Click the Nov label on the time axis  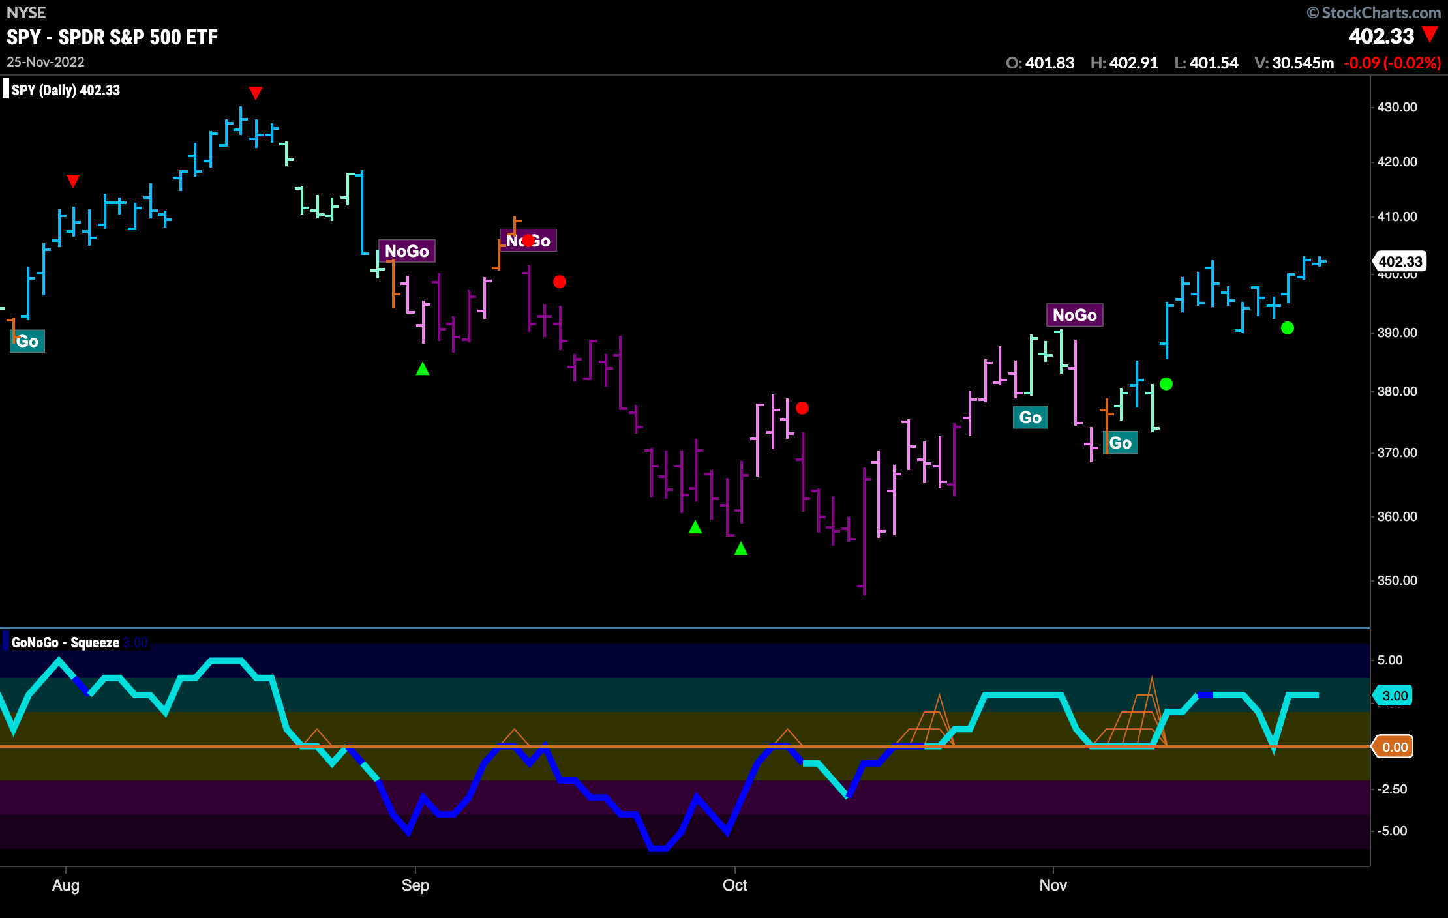[1053, 885]
